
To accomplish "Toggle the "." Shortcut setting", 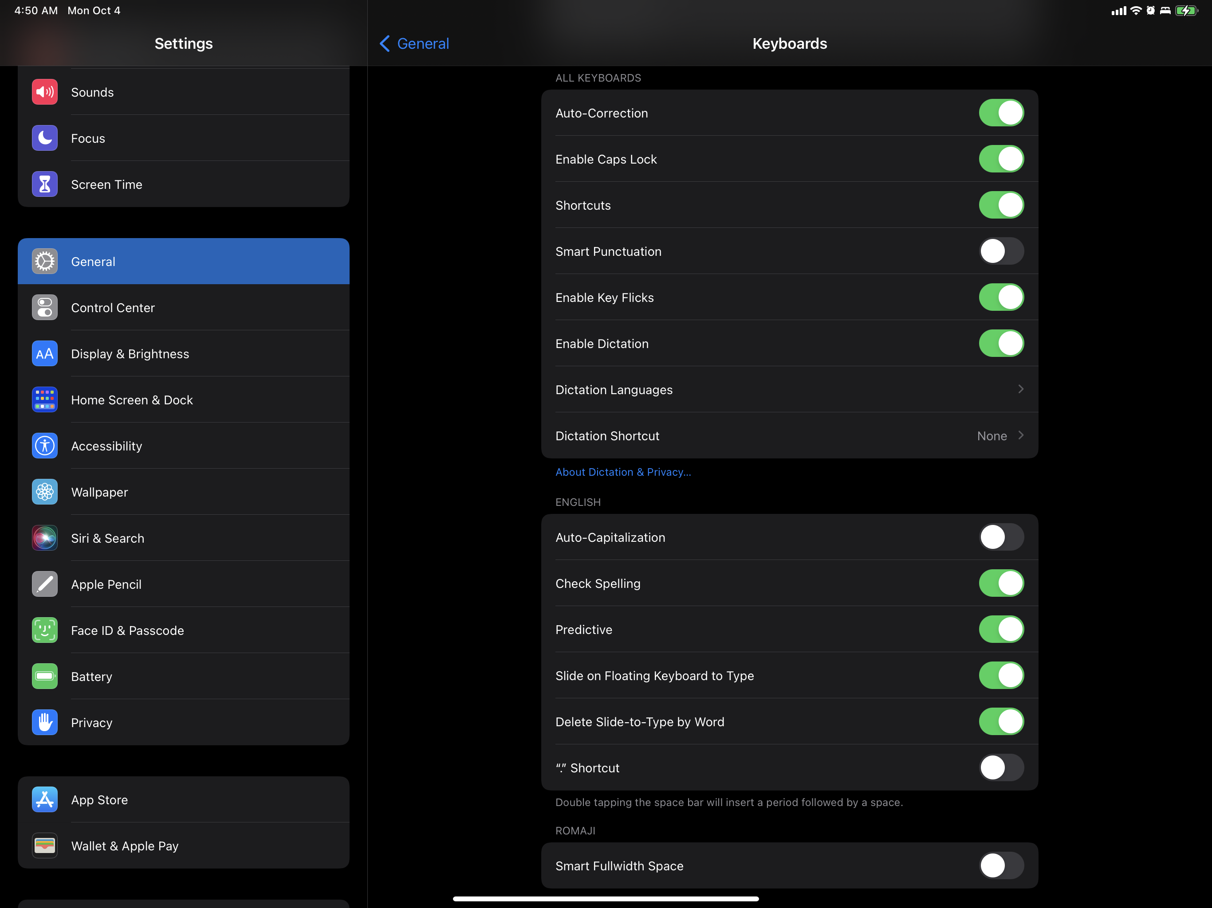I will coord(1001,768).
